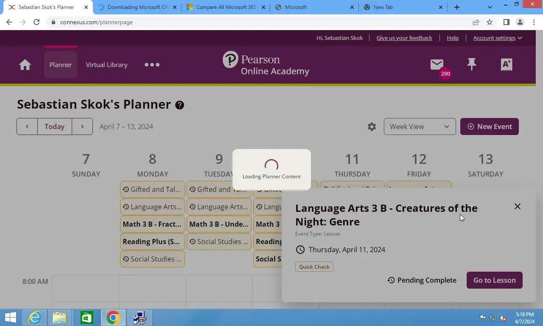Switch to Compare All Microsoft 365 tab
This screenshot has height=326, width=543.
[225, 7]
